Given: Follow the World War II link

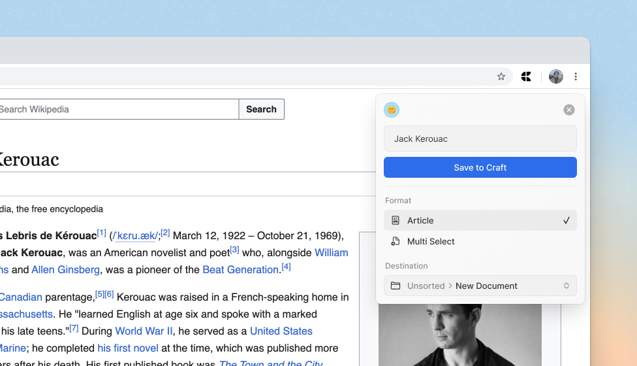Looking at the screenshot, I should pos(144,331).
